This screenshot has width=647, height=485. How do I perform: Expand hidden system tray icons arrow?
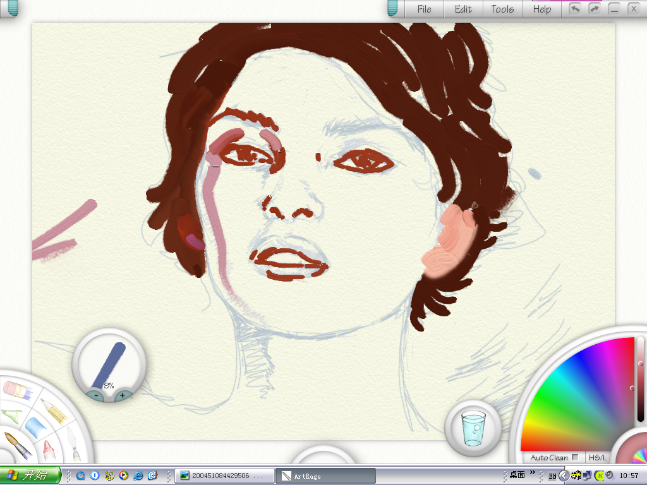[564, 476]
